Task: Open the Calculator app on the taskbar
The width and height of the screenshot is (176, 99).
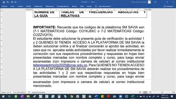Action: click(x=59, y=97)
